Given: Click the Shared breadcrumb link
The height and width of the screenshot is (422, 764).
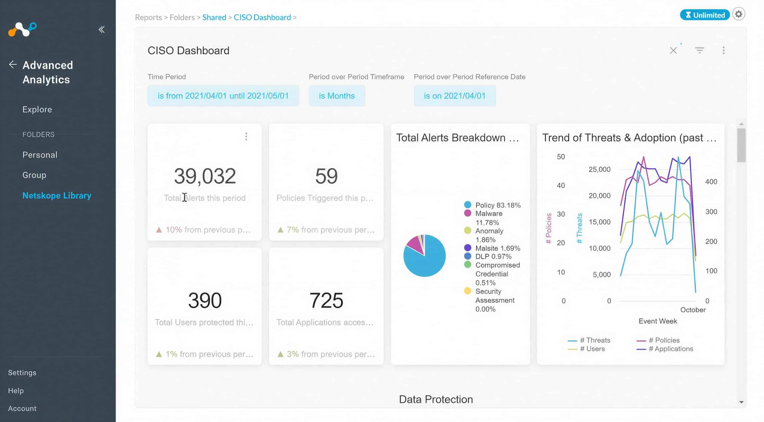Looking at the screenshot, I should click(214, 17).
